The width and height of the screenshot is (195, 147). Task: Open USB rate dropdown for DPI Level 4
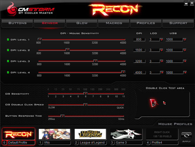pos(185,73)
